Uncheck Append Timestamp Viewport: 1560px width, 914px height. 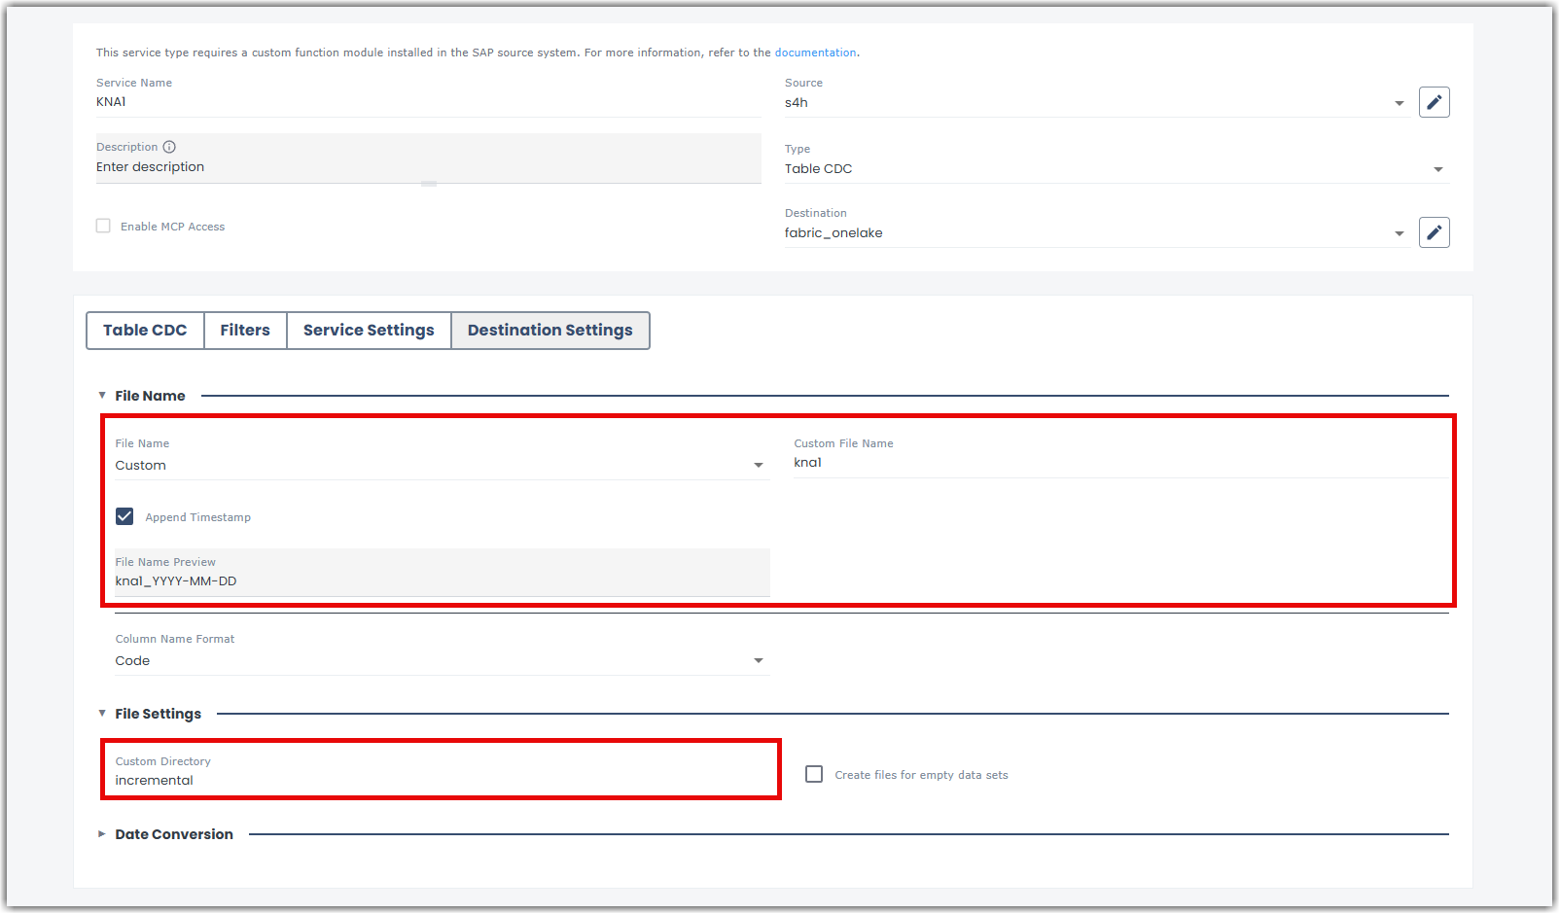(x=124, y=516)
